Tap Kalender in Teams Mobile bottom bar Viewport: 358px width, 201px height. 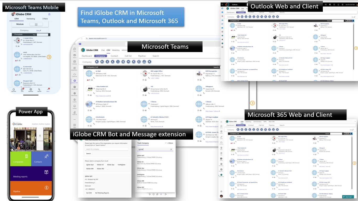pos(31,90)
